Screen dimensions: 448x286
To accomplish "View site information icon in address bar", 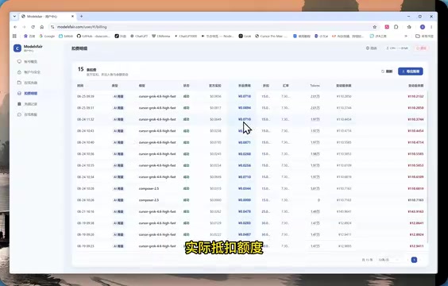I will pyautogui.click(x=52, y=27).
